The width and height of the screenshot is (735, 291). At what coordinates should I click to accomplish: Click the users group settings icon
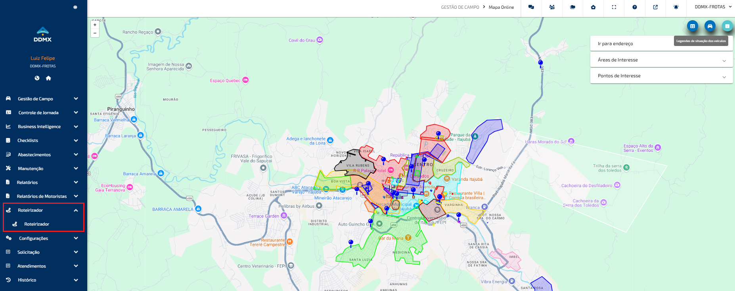click(x=552, y=7)
